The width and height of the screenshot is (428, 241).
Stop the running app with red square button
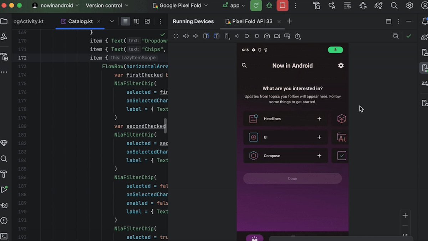(x=282, y=5)
